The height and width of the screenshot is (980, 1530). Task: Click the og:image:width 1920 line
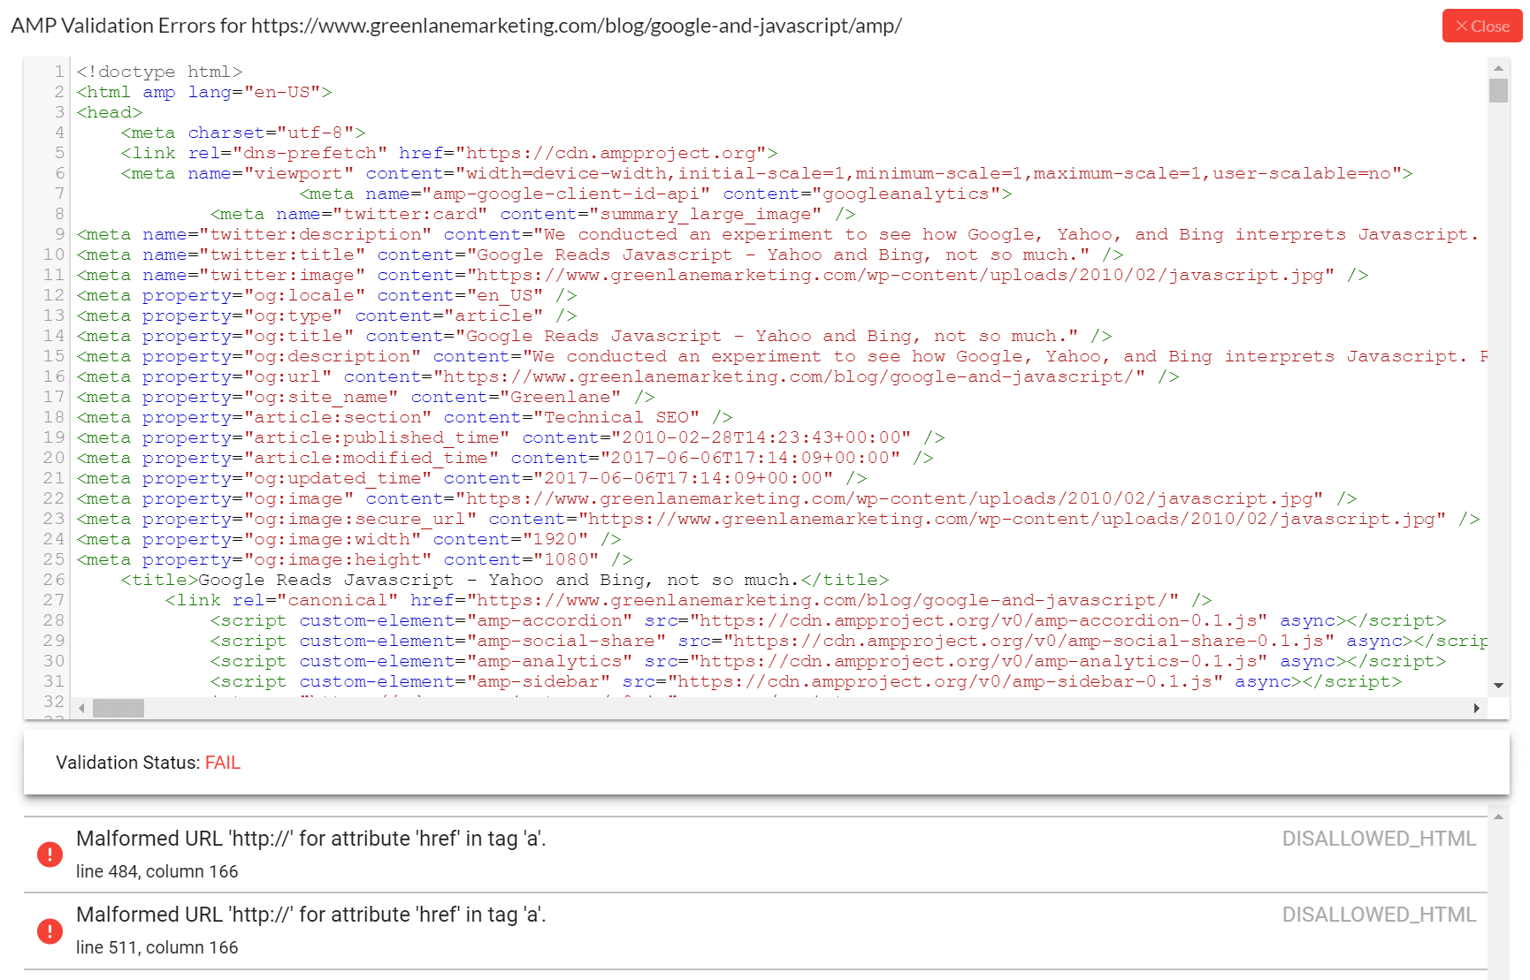point(349,539)
